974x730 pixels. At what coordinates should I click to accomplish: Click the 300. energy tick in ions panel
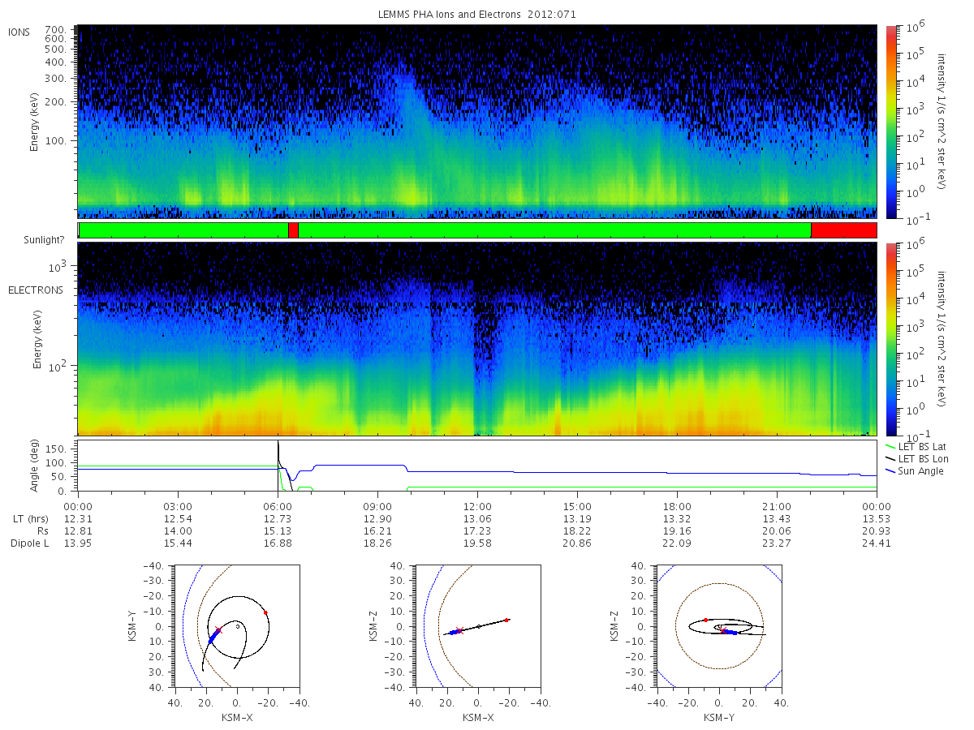click(x=56, y=78)
